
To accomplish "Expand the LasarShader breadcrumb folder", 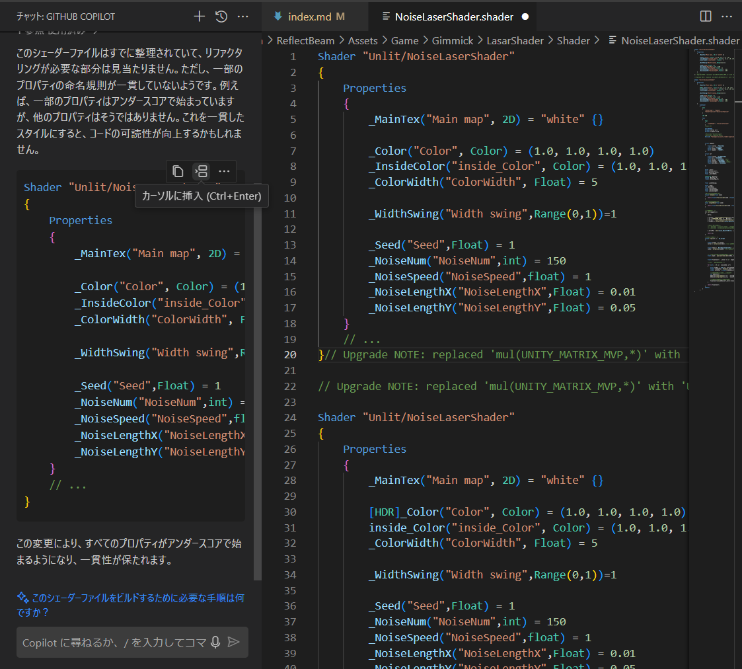I will click(515, 40).
